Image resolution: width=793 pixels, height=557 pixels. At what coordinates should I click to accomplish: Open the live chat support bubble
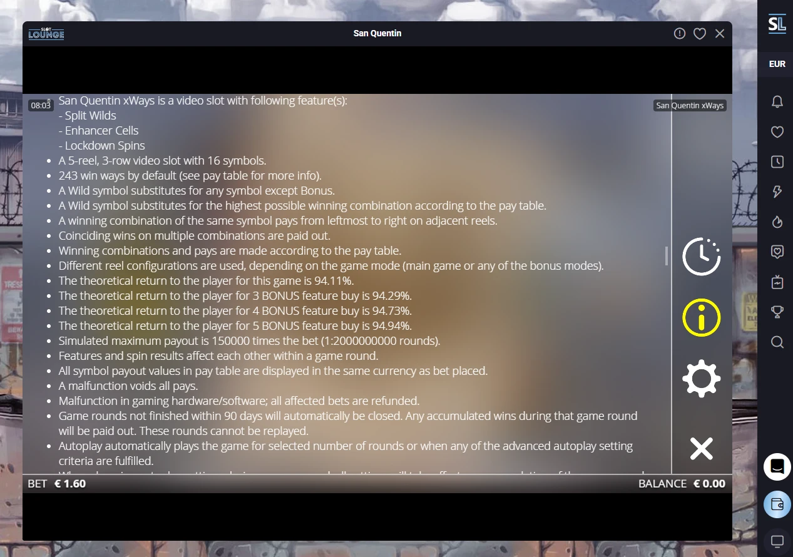(777, 467)
